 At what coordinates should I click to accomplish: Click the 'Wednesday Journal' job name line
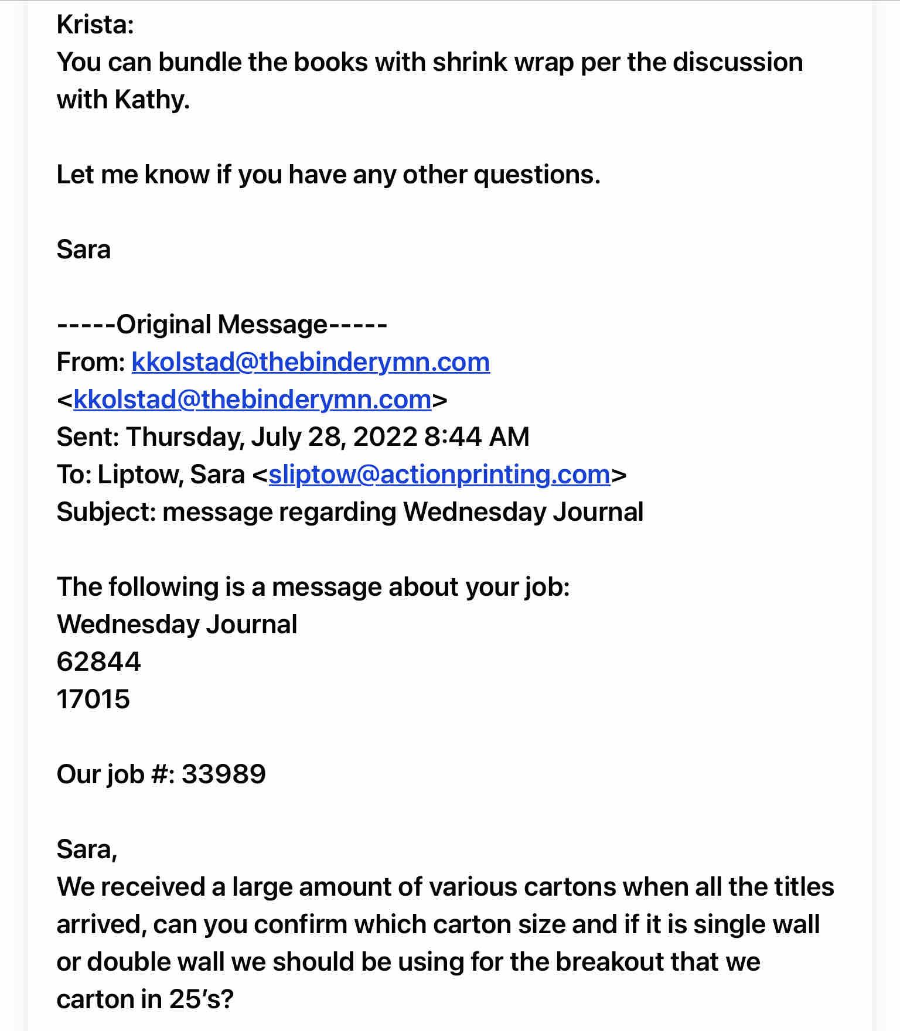(177, 624)
